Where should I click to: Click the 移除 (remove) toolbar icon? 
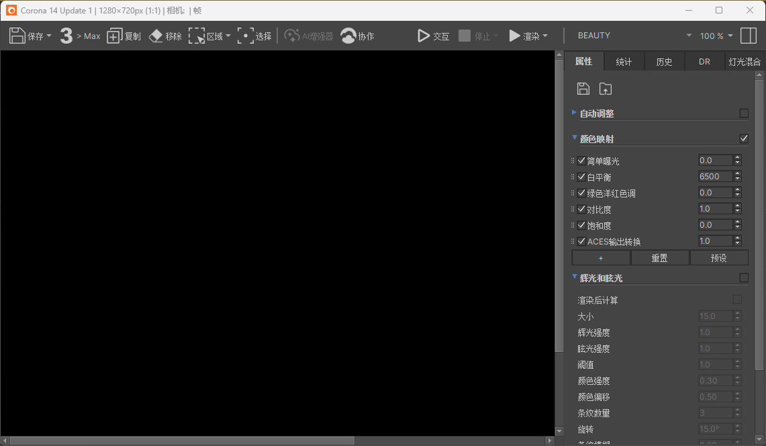click(x=156, y=36)
